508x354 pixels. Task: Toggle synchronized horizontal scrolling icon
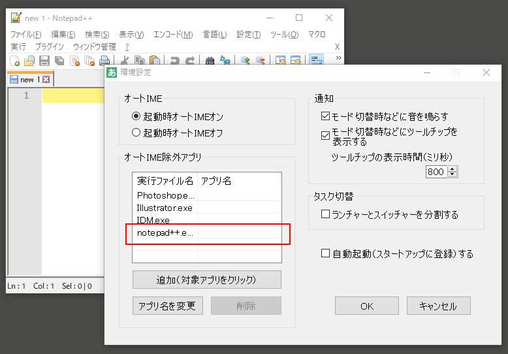tap(296, 61)
